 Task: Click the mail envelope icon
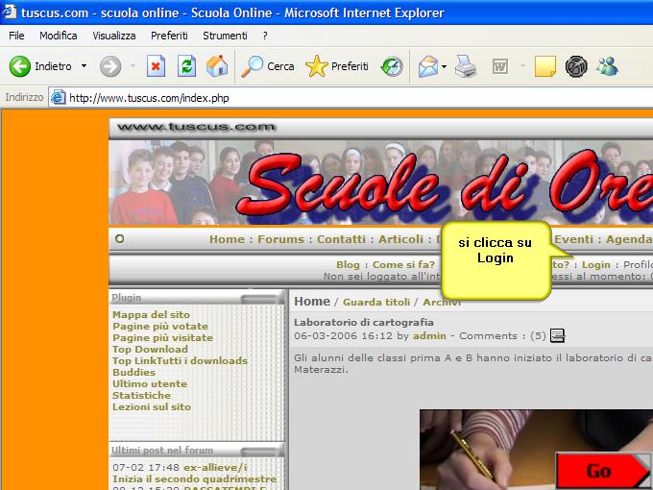tap(428, 66)
